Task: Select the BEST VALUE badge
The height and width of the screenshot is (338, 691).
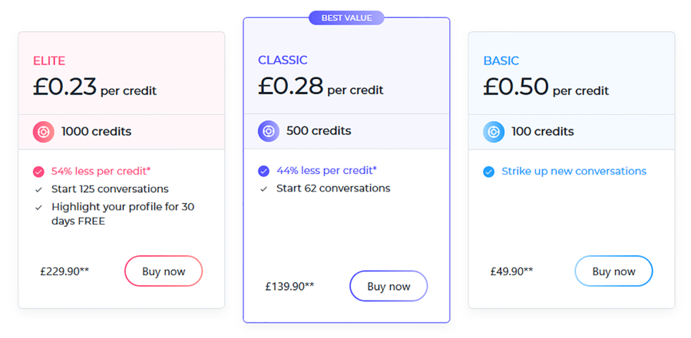Action: (345, 18)
